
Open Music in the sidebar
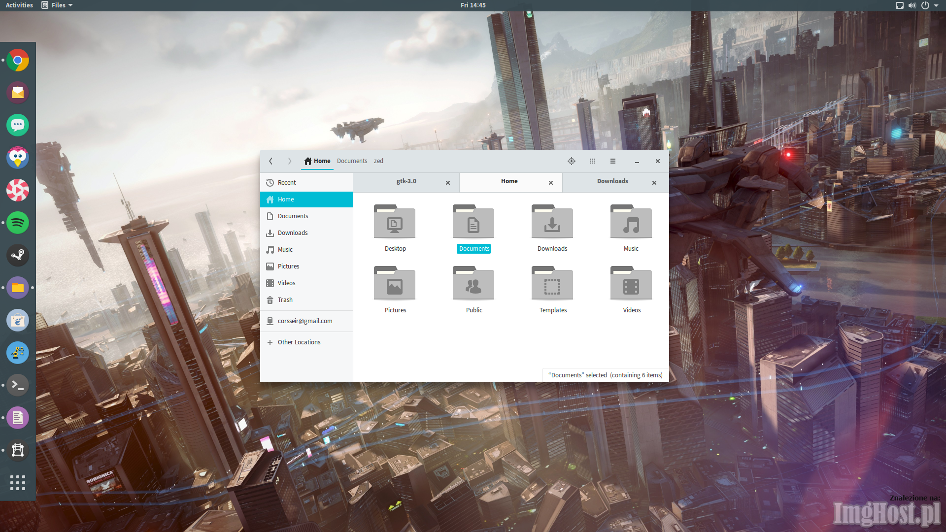coord(306,250)
